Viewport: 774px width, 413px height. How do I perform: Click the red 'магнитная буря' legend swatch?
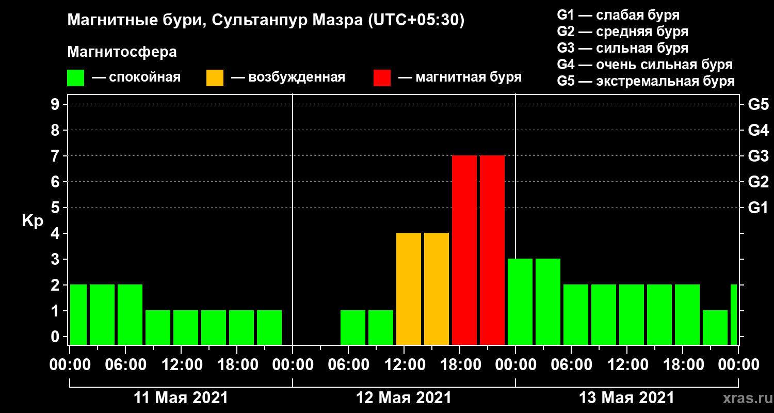coord(382,78)
